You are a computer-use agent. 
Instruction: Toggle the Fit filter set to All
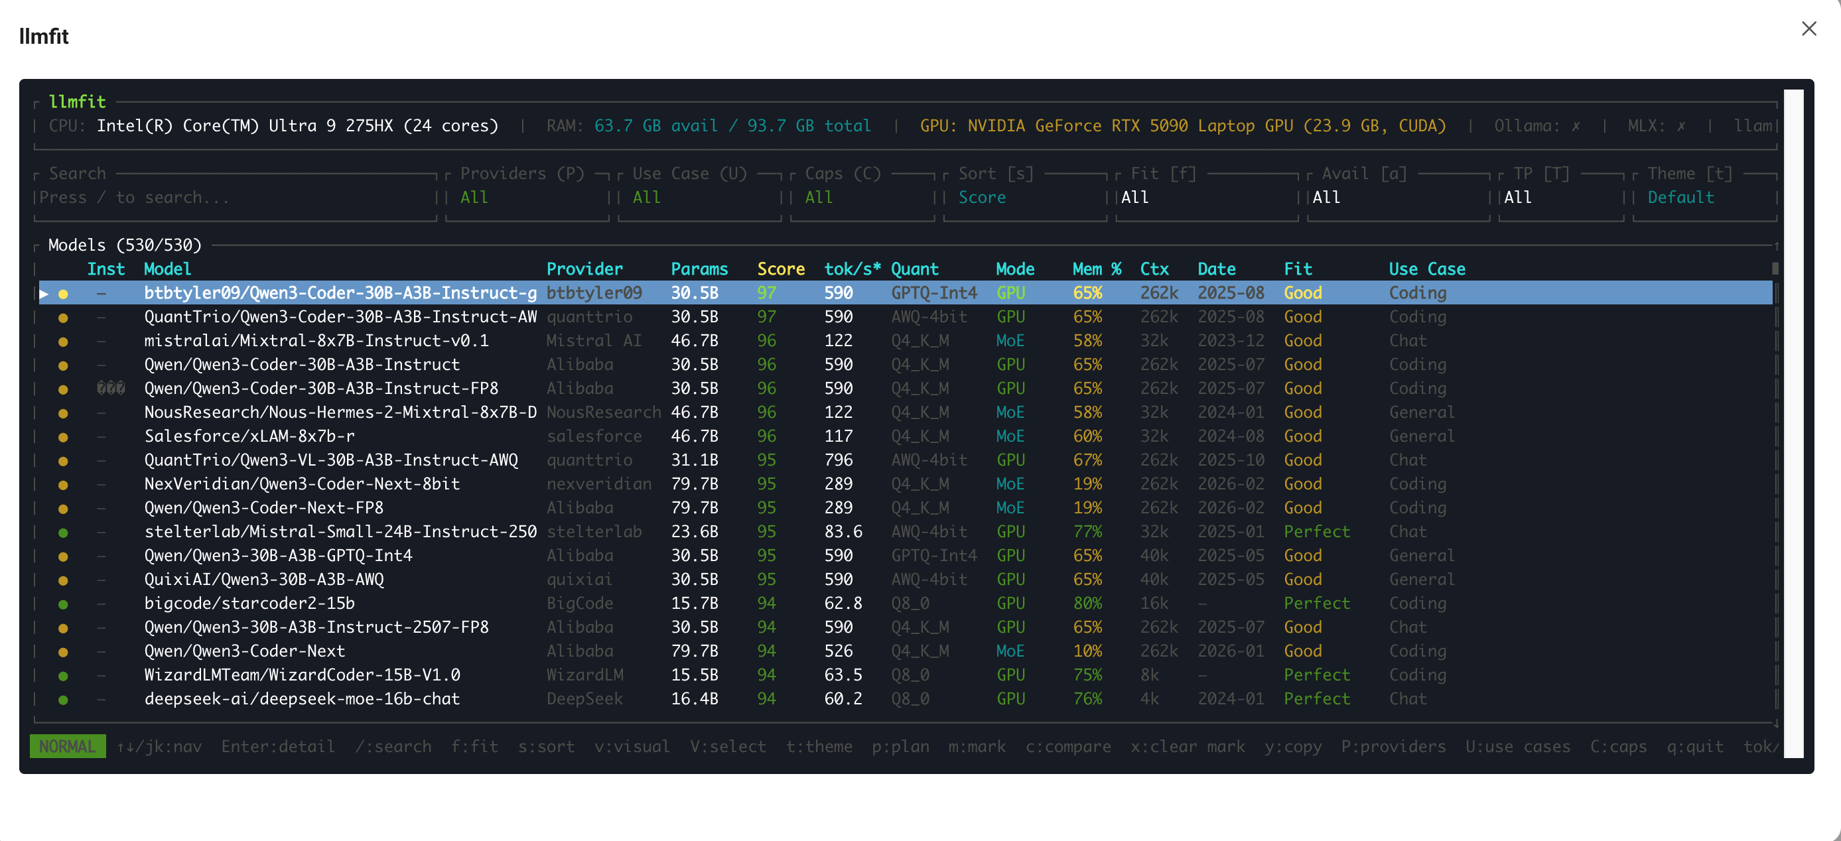[1134, 198]
